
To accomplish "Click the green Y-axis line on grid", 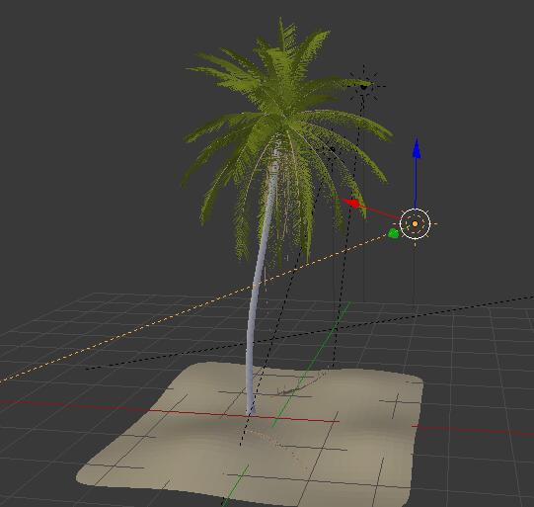I will click(x=313, y=365).
